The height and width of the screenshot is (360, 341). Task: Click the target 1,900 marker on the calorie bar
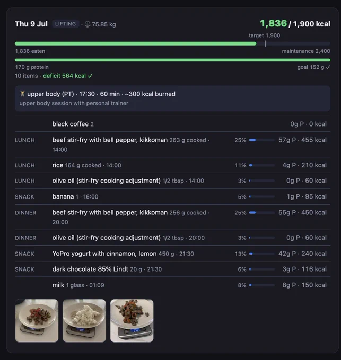[x=265, y=43]
